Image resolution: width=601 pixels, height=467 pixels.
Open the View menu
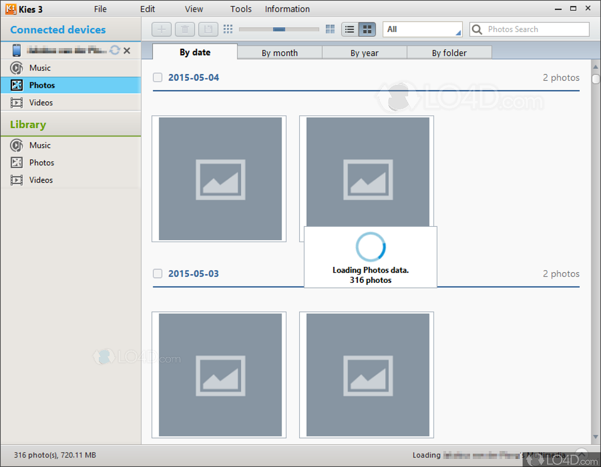click(194, 9)
